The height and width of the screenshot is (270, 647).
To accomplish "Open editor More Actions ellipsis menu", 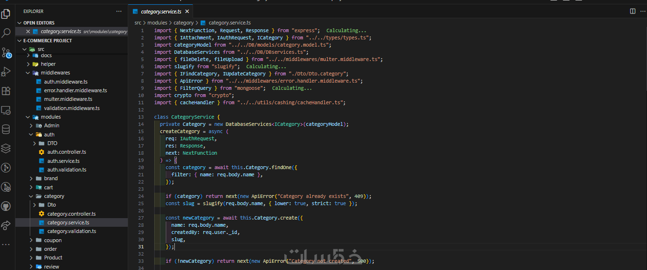I will click(x=642, y=11).
